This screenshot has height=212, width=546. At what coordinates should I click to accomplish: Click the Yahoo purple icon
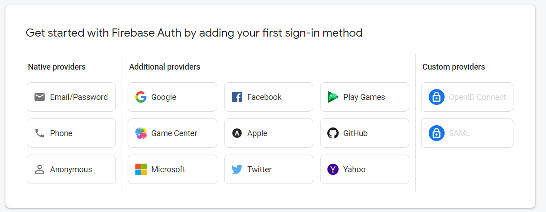coord(333,169)
